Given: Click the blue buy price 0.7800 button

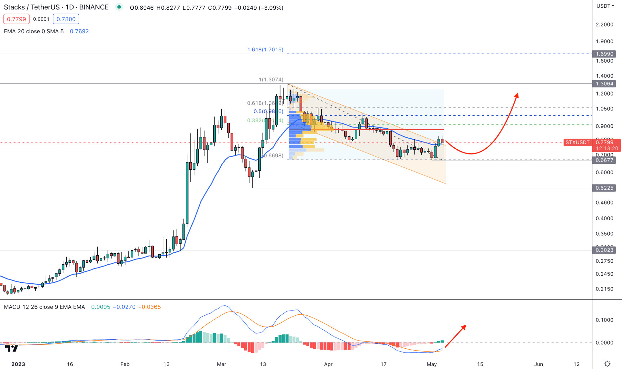Looking at the screenshot, I should tap(66, 19).
